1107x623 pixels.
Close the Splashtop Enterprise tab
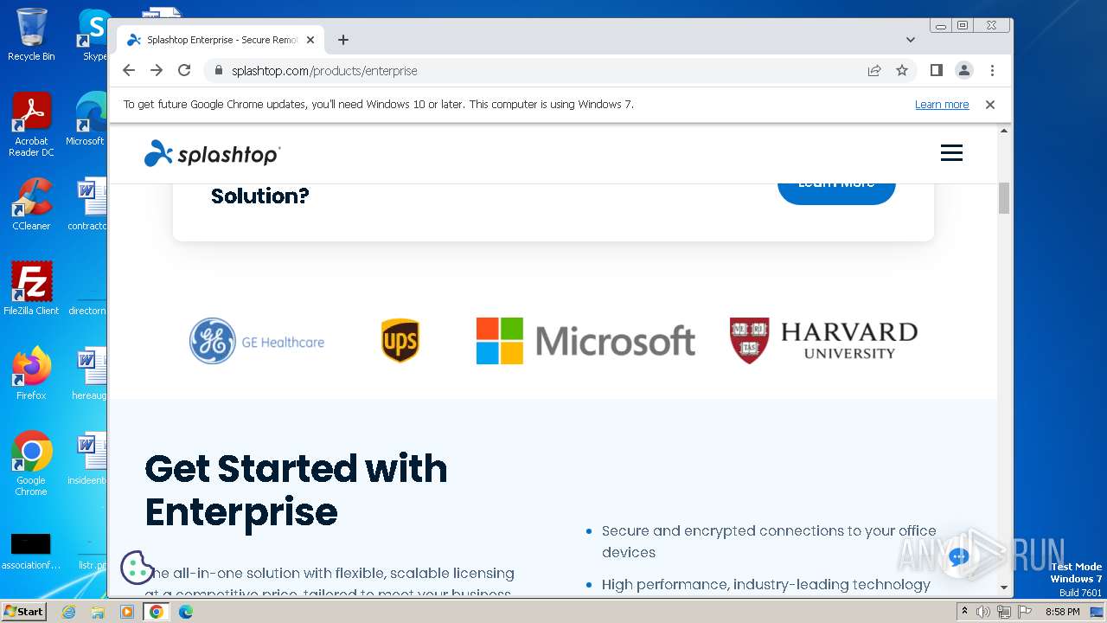(x=310, y=40)
